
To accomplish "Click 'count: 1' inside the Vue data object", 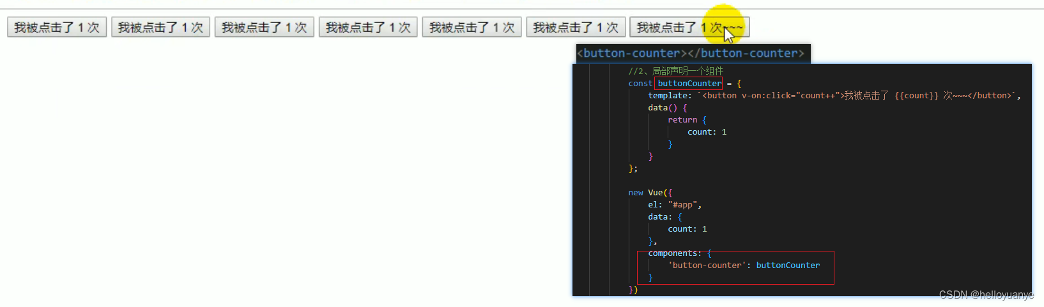I will pyautogui.click(x=687, y=229).
